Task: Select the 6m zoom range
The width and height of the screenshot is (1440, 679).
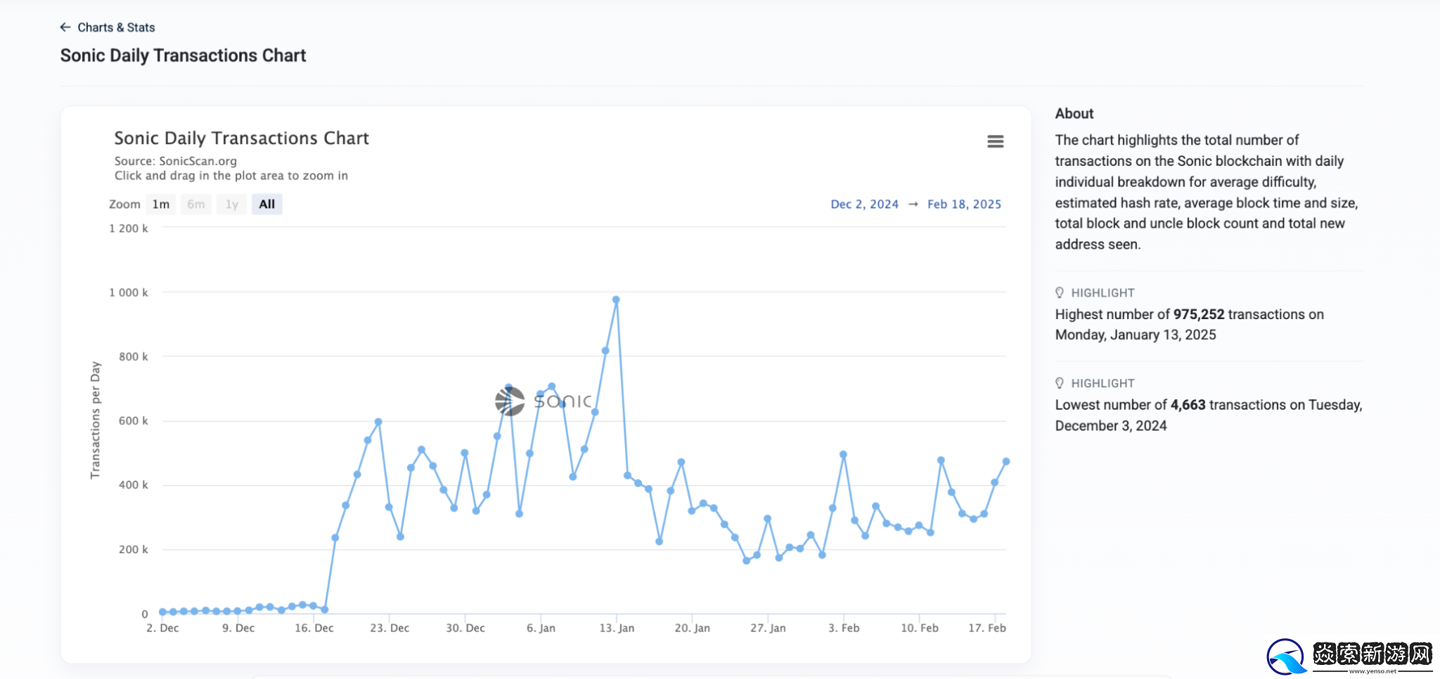Action: coord(196,205)
